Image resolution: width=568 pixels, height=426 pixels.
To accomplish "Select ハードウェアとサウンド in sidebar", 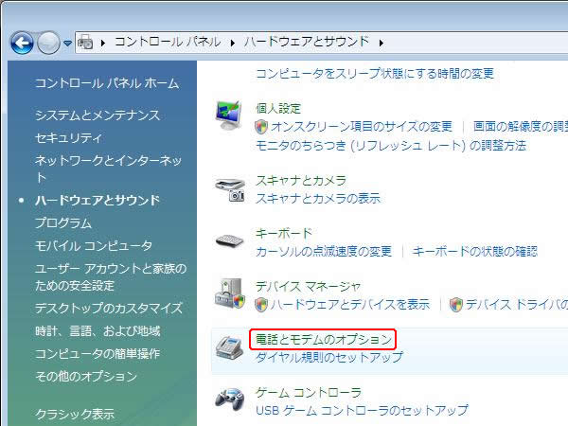I will pos(98,201).
